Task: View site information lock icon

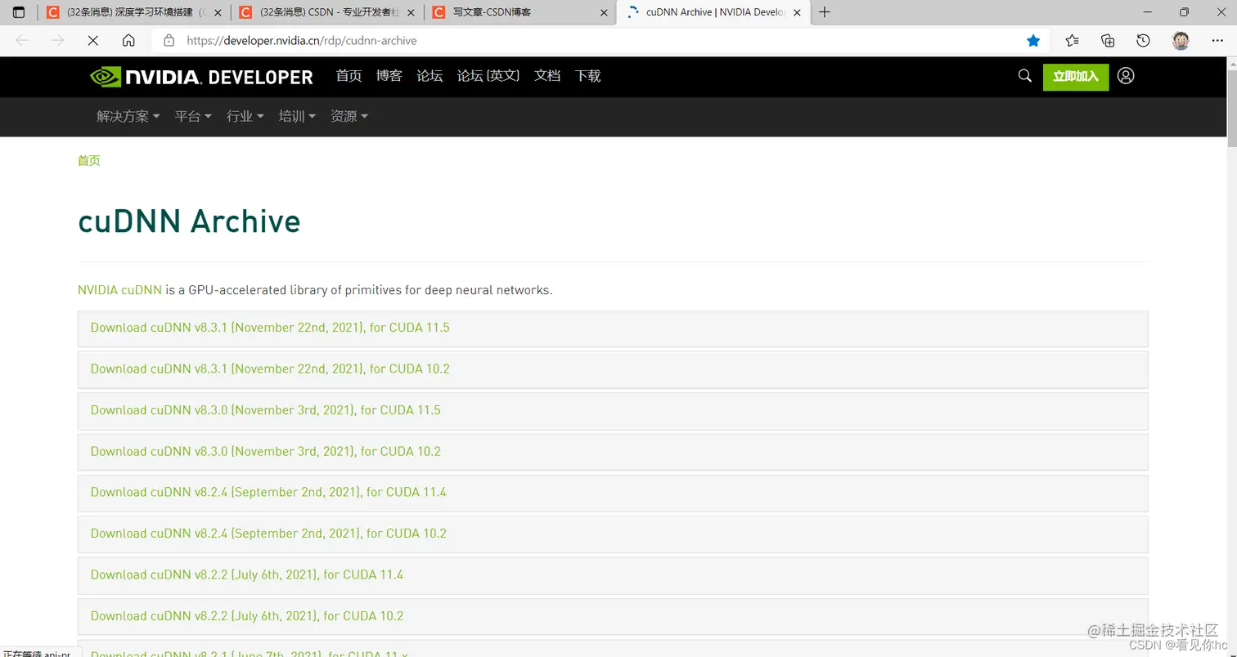Action: pos(169,40)
